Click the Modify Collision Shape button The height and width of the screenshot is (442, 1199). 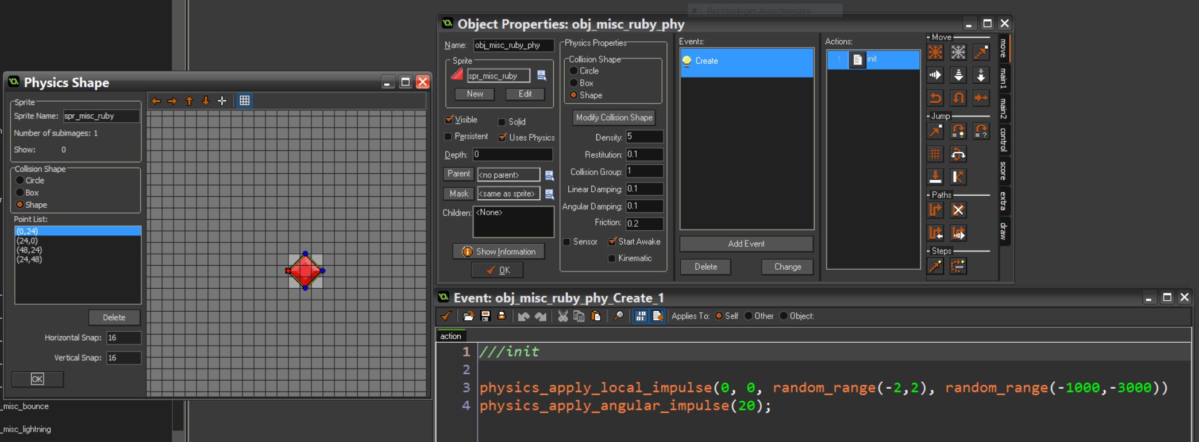point(614,118)
